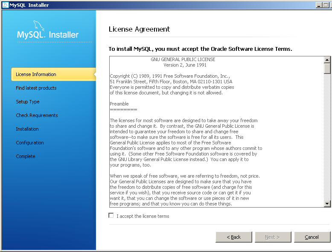Click the MySQL Installer title bar icon
The image size is (332, 252).
pos(5,5)
